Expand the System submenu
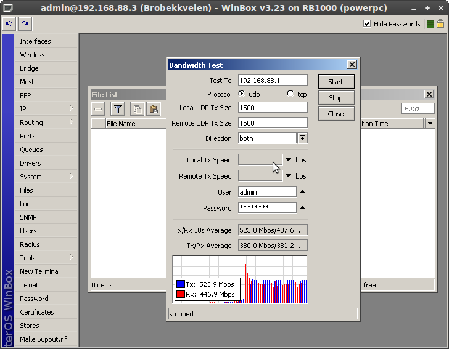Viewport: 449px width, 349px height. (72, 176)
